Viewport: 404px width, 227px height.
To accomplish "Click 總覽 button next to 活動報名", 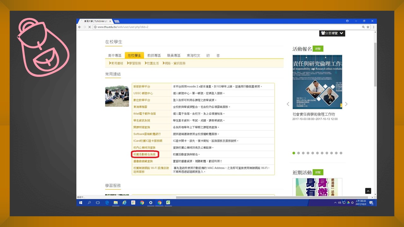I will (x=318, y=49).
